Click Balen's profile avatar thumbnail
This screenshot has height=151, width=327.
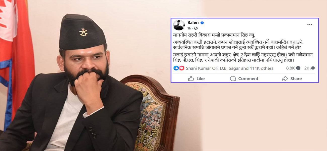[179, 25]
